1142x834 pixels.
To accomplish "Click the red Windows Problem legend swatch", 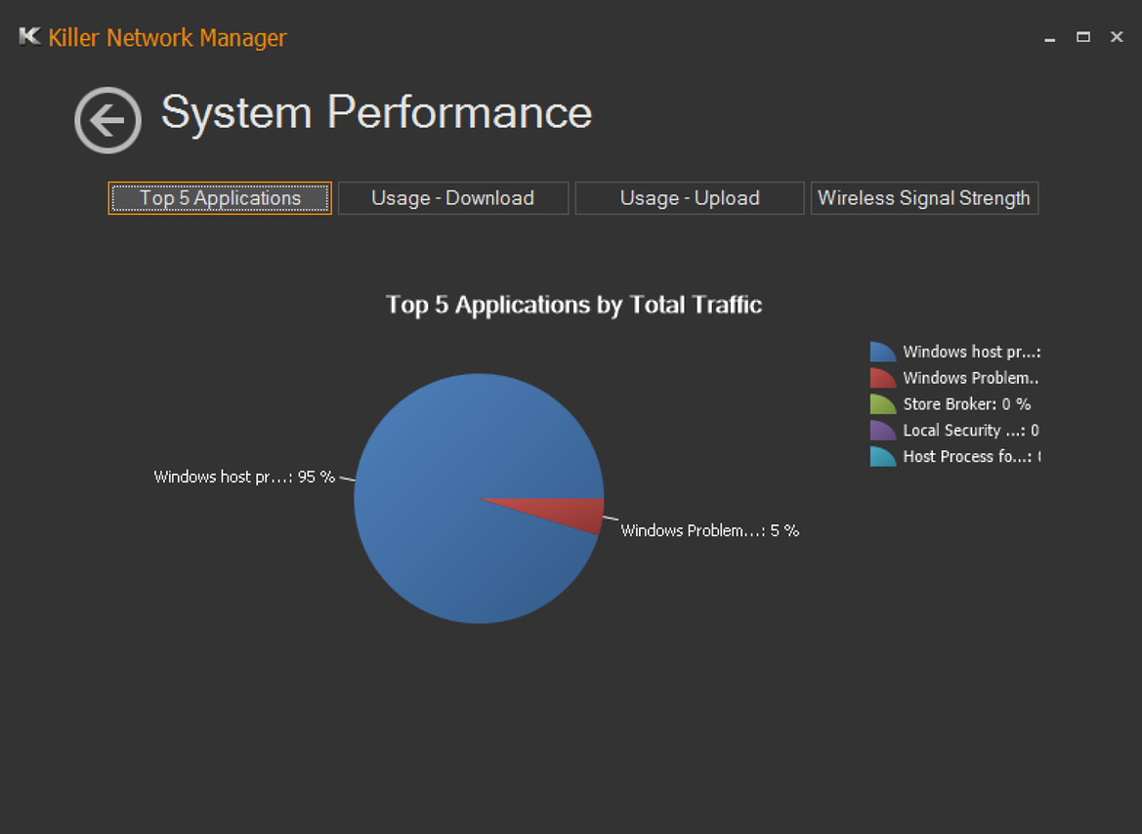I will [883, 378].
